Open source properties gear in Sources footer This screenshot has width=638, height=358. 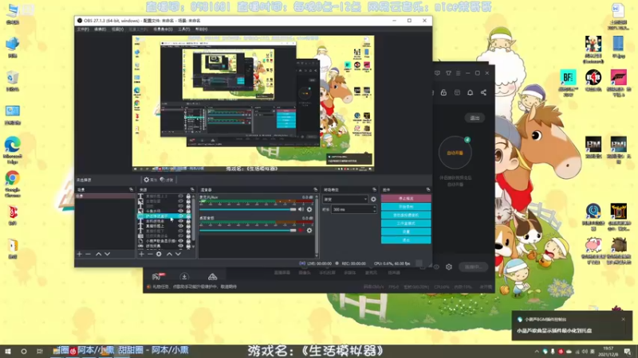point(159,254)
